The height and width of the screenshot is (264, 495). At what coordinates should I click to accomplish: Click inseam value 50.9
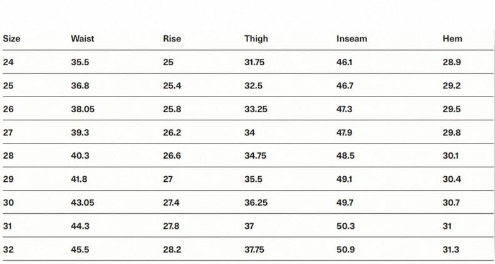coord(345,250)
